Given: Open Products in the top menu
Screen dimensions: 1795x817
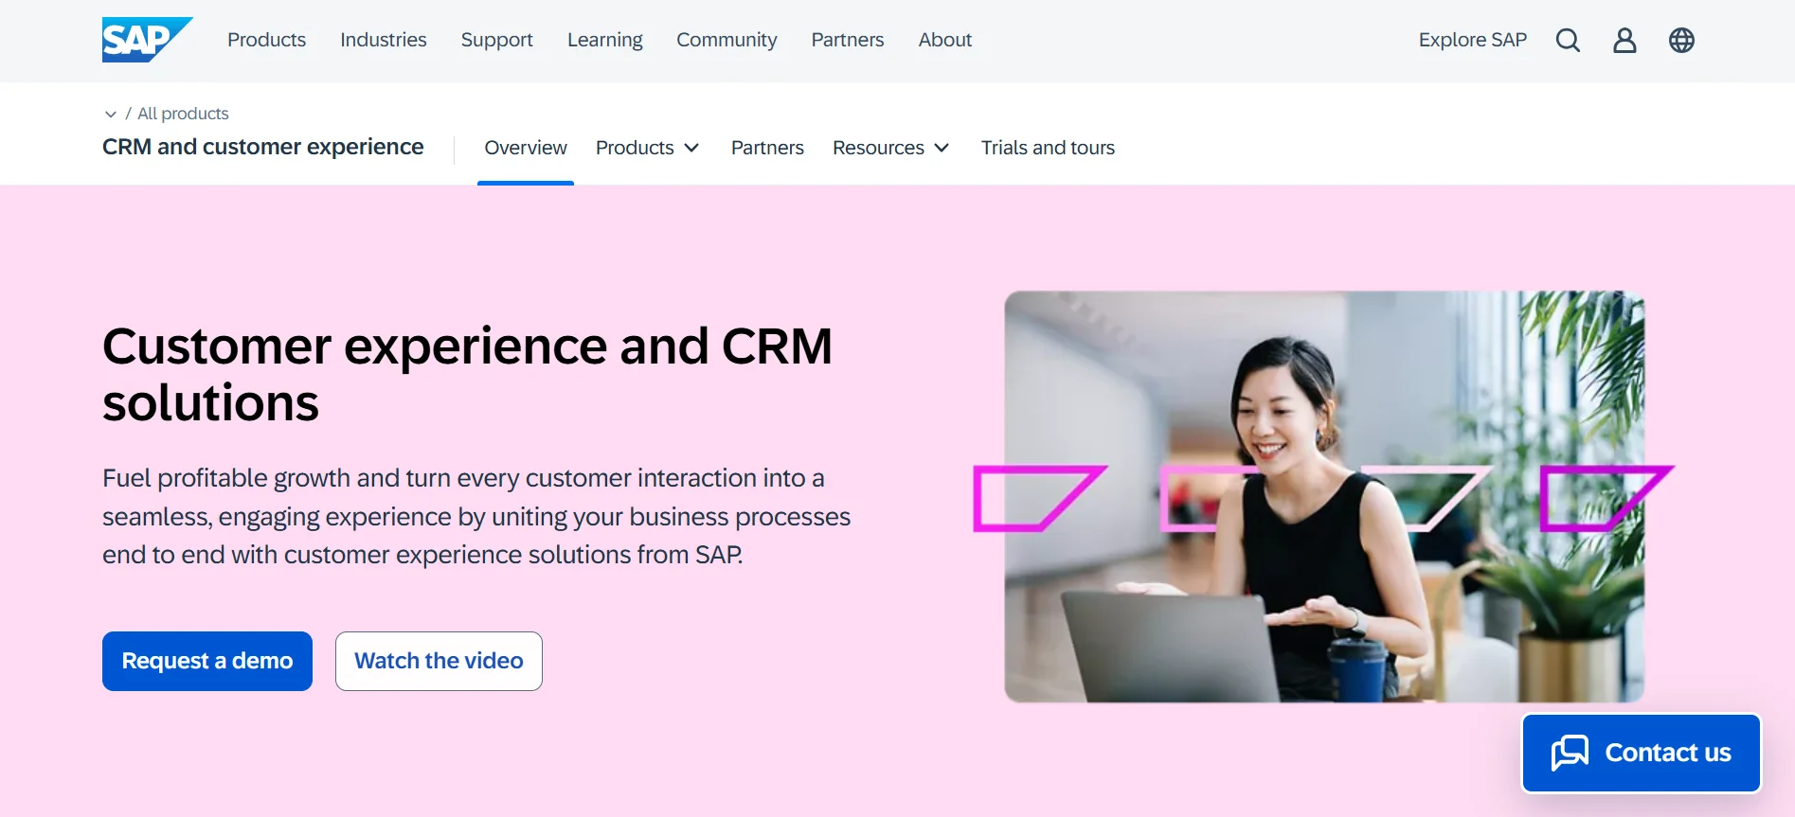Looking at the screenshot, I should pos(266,40).
